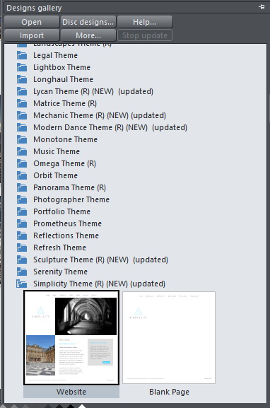Click the Prometheus Theme folder icon
Viewport: 270px width, 408px height.
click(x=22, y=223)
